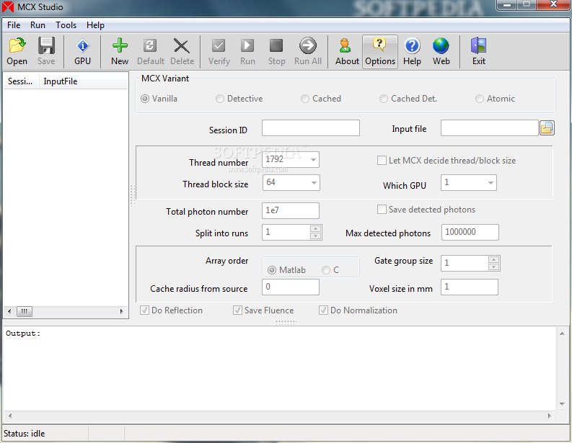Click the Input file text field
Screen dimensions: 572x443
point(490,128)
